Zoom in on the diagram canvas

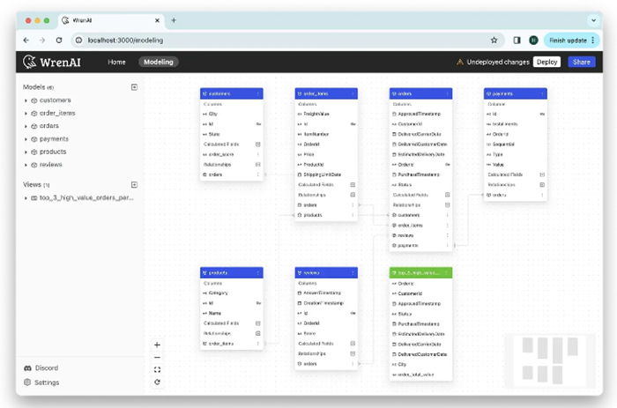157,345
